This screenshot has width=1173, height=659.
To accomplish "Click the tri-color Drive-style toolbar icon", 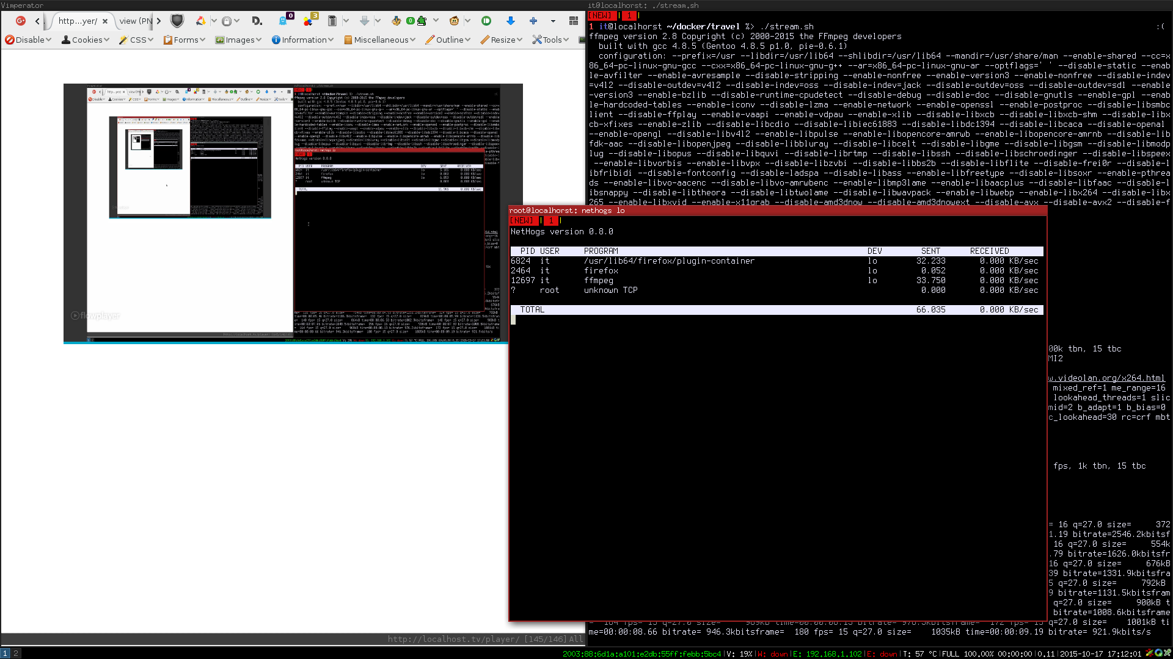I will click(x=200, y=21).
